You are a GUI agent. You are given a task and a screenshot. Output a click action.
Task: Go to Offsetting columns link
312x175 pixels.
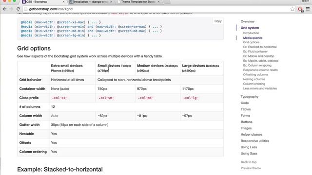[255, 74]
